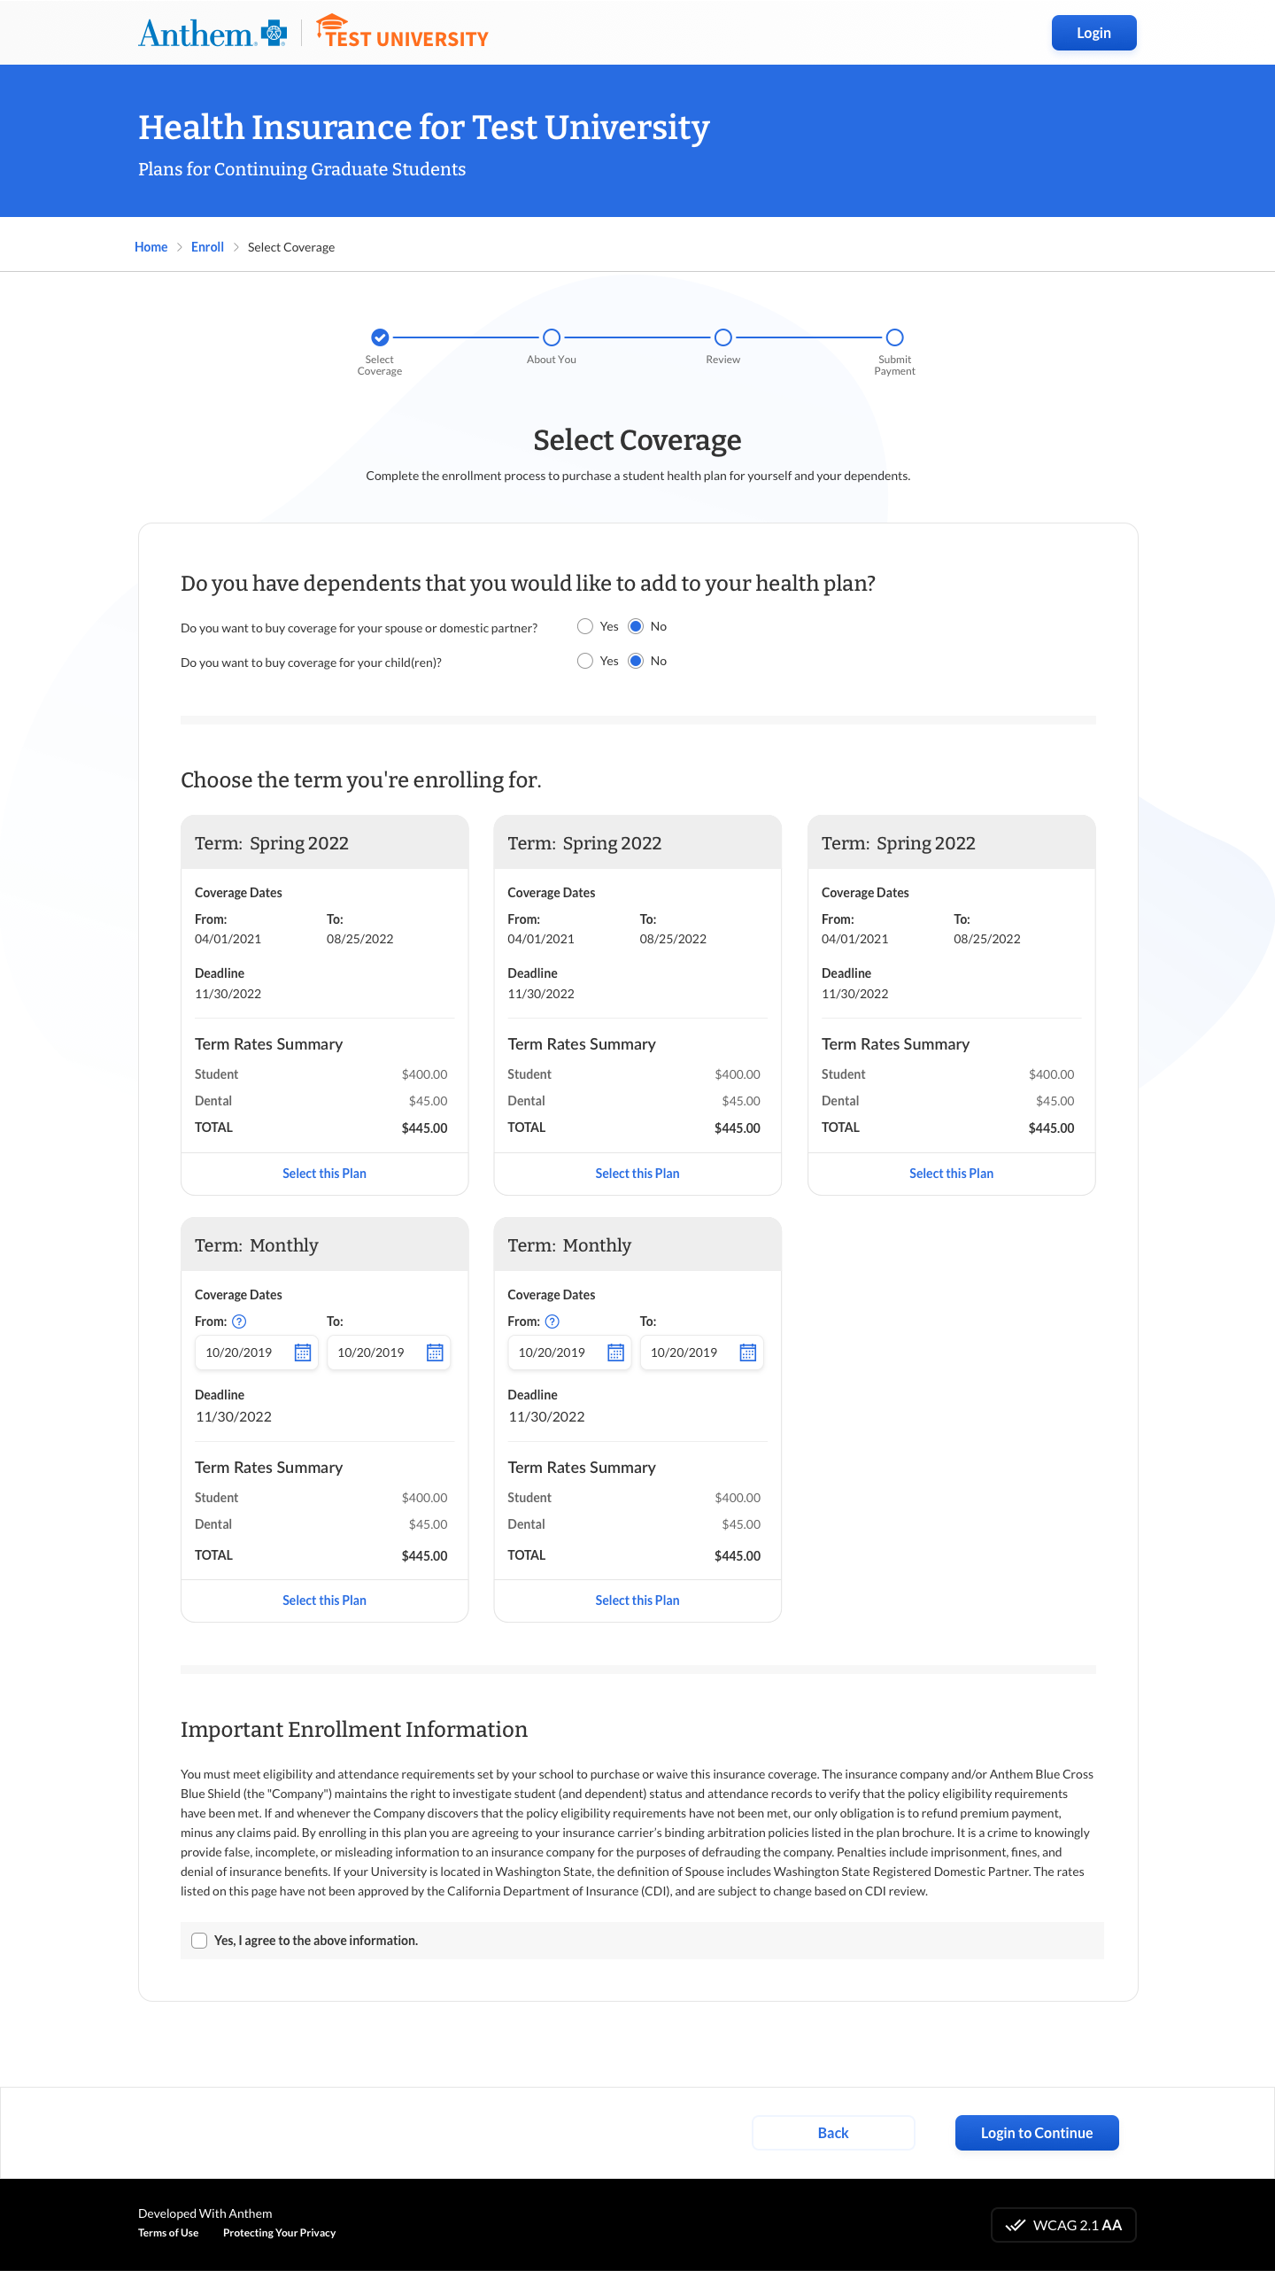Viewport: 1275px width, 2271px height.
Task: Click 'Plans for Continuing Graduate Students' subtitle
Action: (302, 169)
